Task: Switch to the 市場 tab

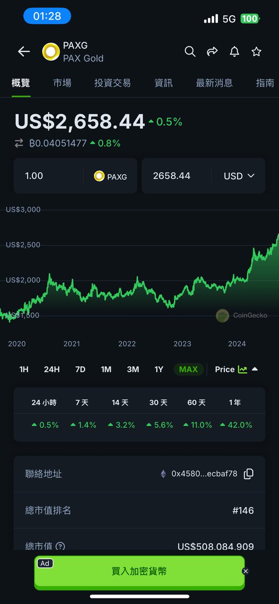Action: (x=62, y=83)
